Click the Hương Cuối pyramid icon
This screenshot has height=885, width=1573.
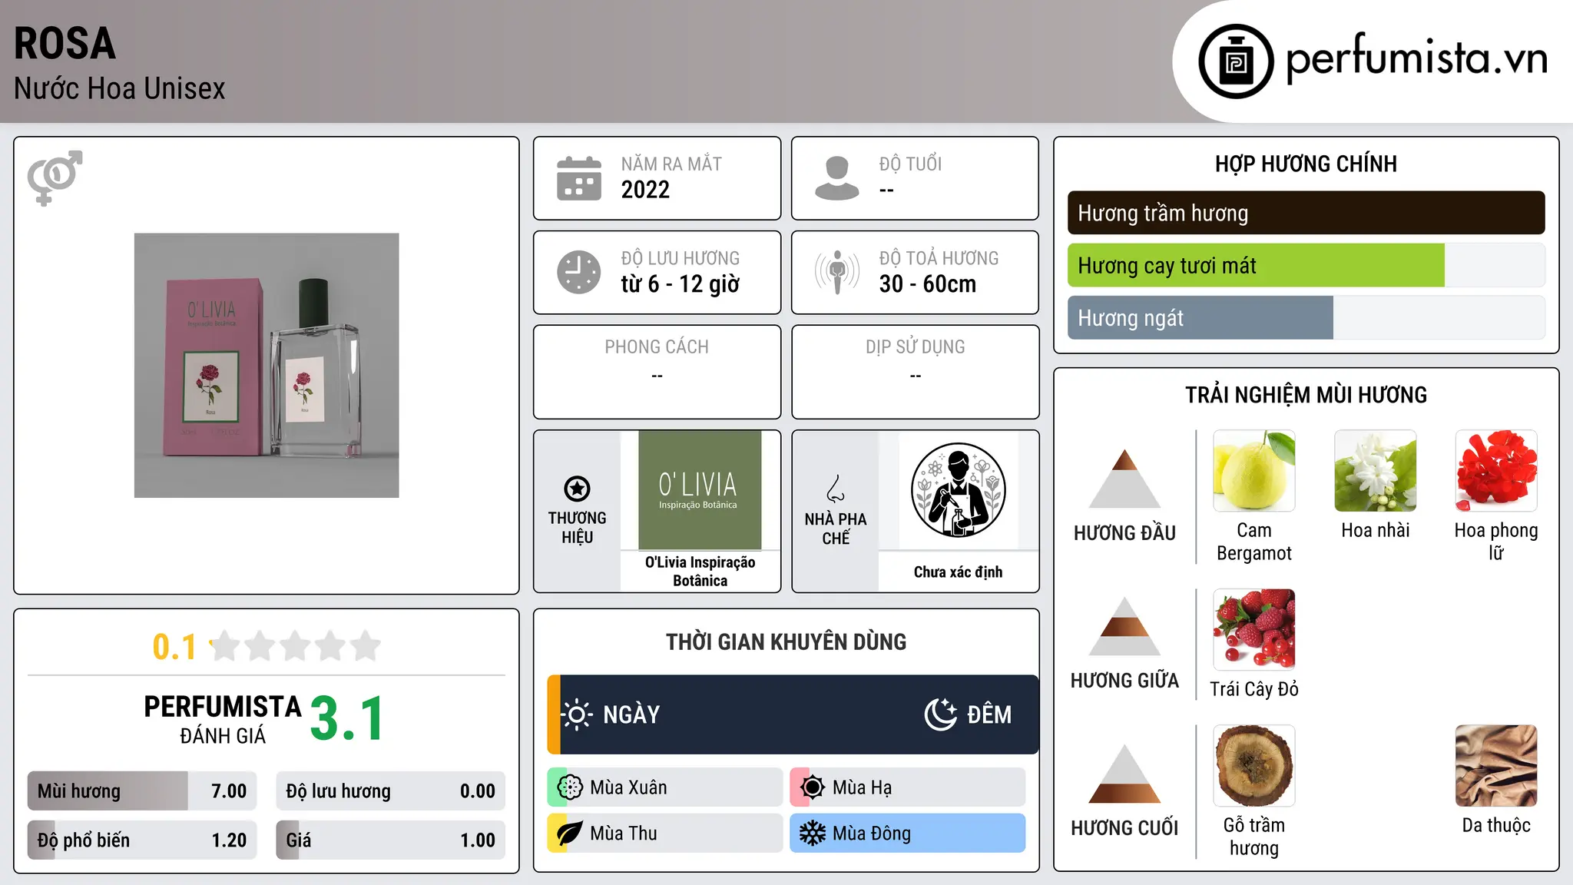click(1124, 774)
